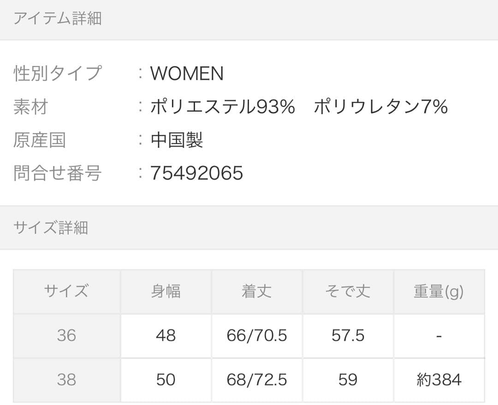This screenshot has height=405, width=498.
Task: Click the 問合せ番号 label
Action: tap(57, 173)
